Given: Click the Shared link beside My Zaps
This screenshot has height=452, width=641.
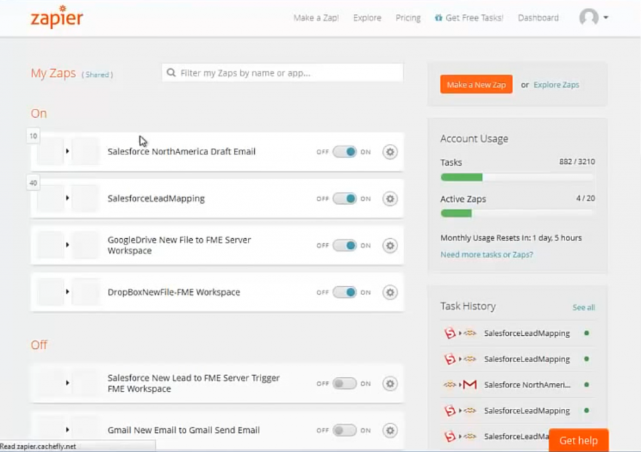Looking at the screenshot, I should click(x=97, y=75).
